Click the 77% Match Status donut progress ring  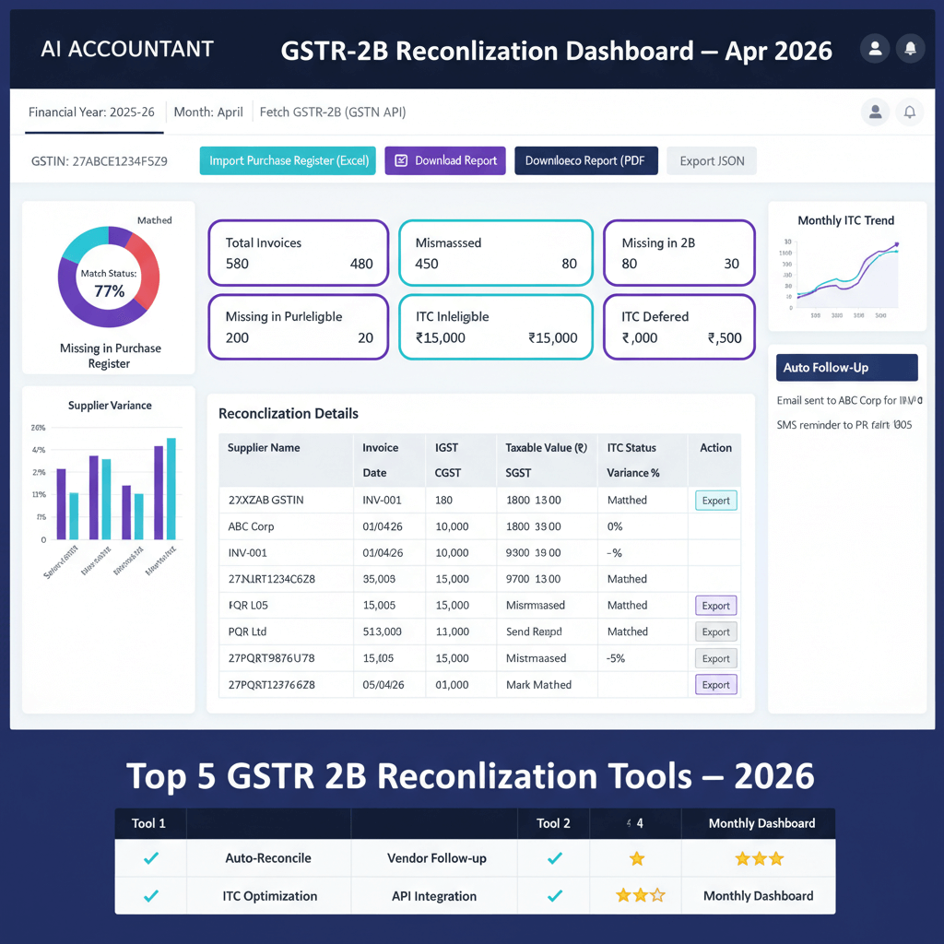pyautogui.click(x=109, y=277)
